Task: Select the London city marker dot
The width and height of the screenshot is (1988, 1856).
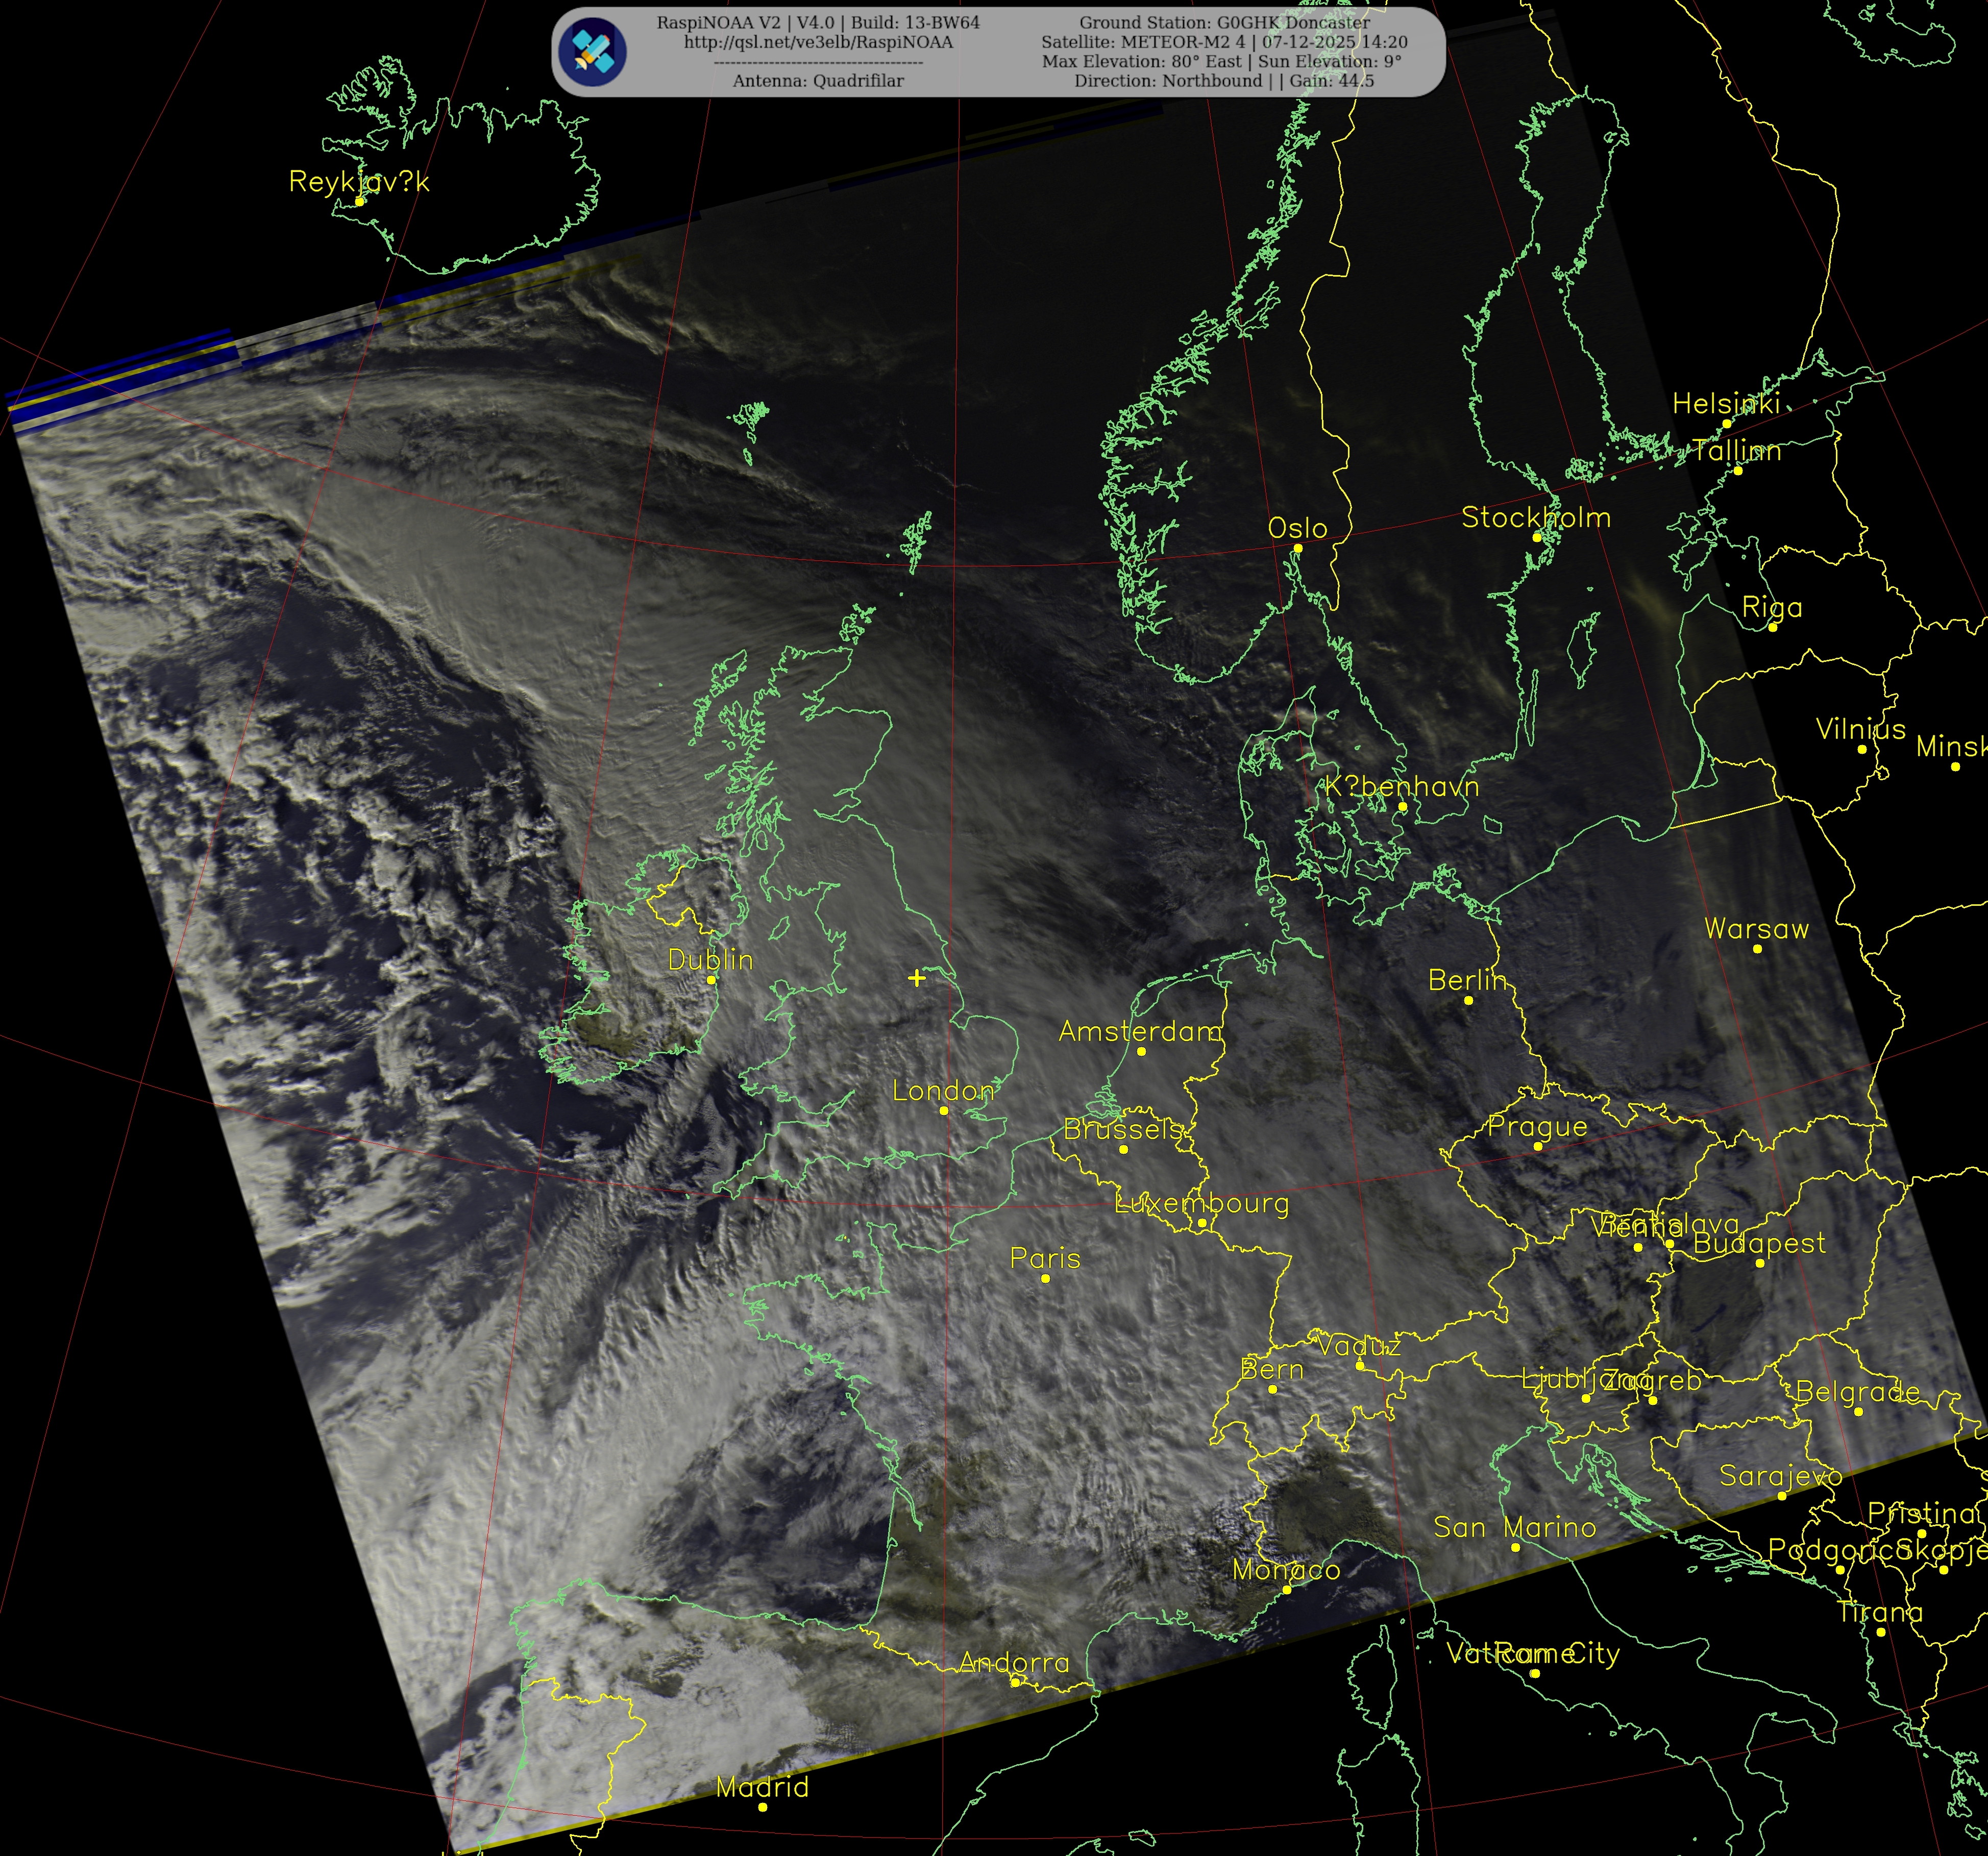Action: 944,1111
